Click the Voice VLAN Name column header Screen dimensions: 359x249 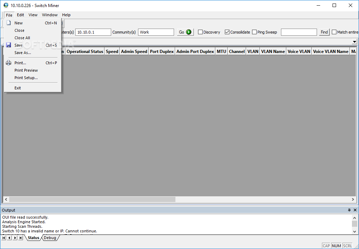point(331,52)
